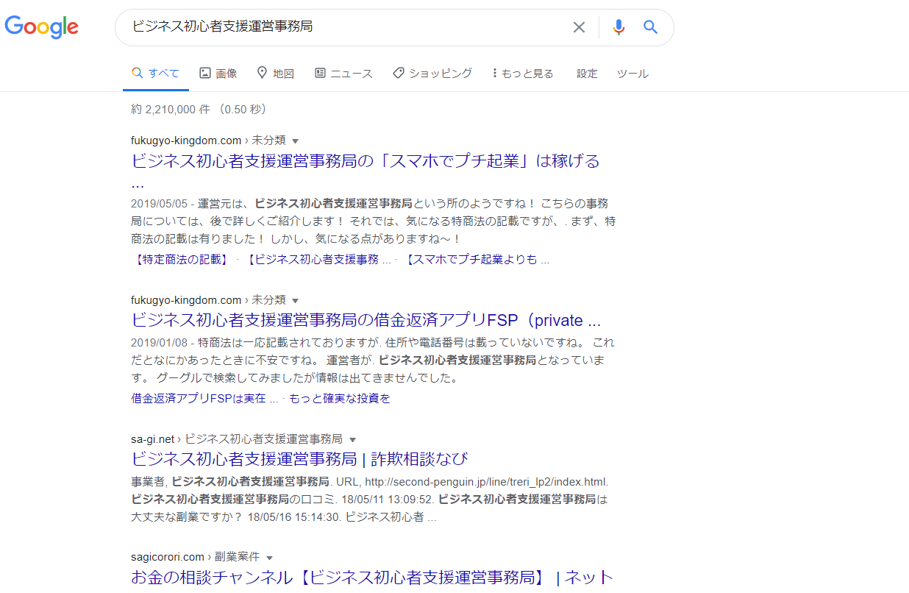Expand the arrow beside the second fukugyo-kingdom.com › 未分類

tap(296, 300)
